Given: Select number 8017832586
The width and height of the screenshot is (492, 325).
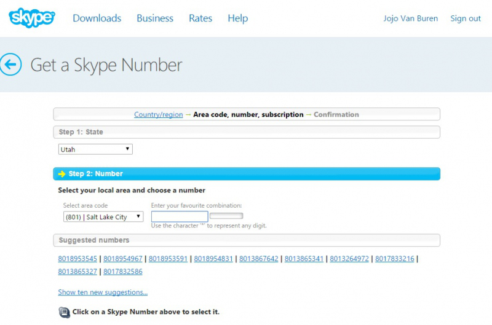Looking at the screenshot, I should coord(123,272).
